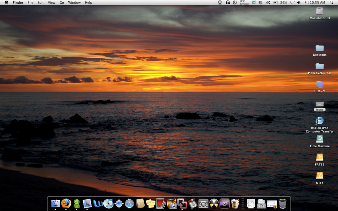Image resolution: width=338 pixels, height=211 pixels.
Task: Open the Mail stamp icon in Dock
Action: click(x=87, y=203)
